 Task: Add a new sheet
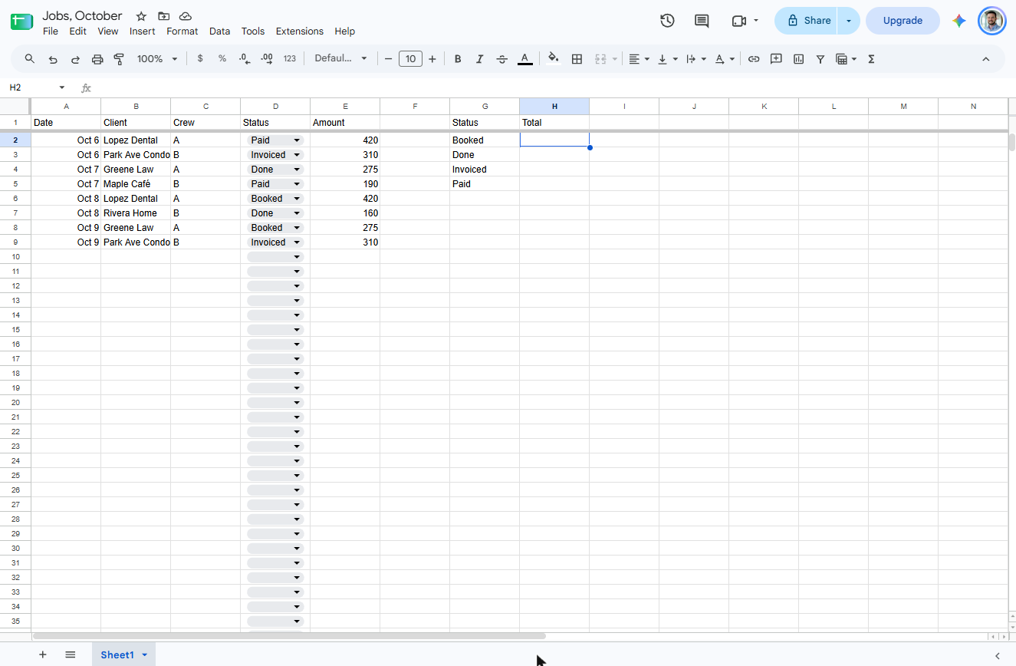click(x=43, y=654)
